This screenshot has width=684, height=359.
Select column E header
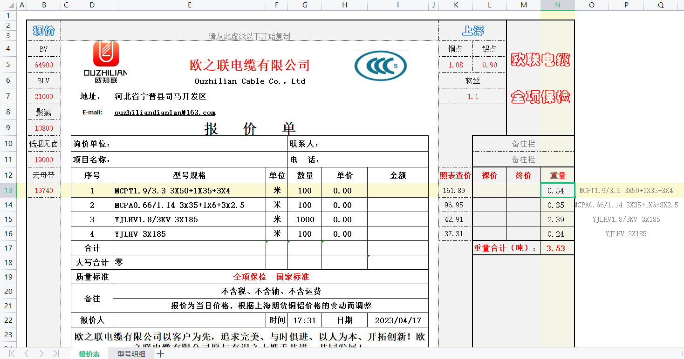189,5
